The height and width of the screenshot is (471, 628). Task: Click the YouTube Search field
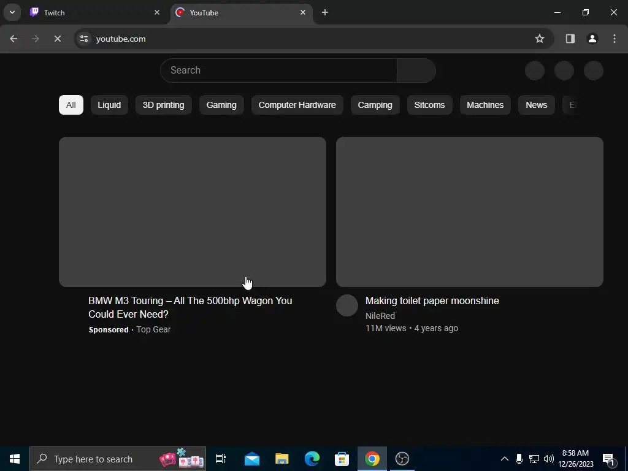(x=278, y=71)
